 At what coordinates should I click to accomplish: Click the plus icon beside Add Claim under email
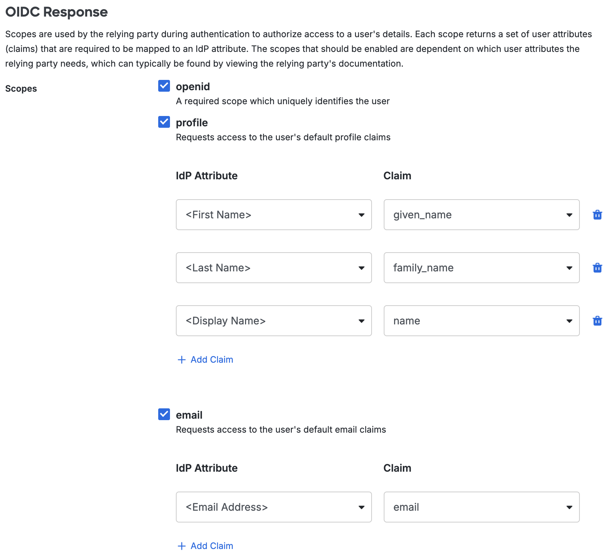coord(182,546)
